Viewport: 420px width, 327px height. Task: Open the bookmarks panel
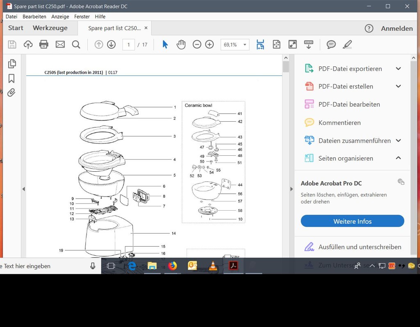click(11, 78)
